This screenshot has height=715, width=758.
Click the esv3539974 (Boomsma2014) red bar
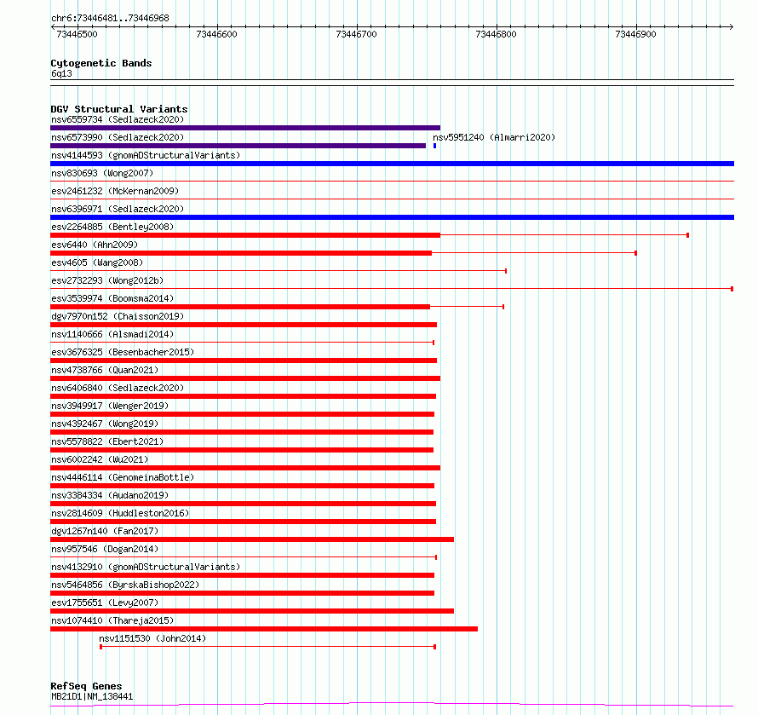240,307
